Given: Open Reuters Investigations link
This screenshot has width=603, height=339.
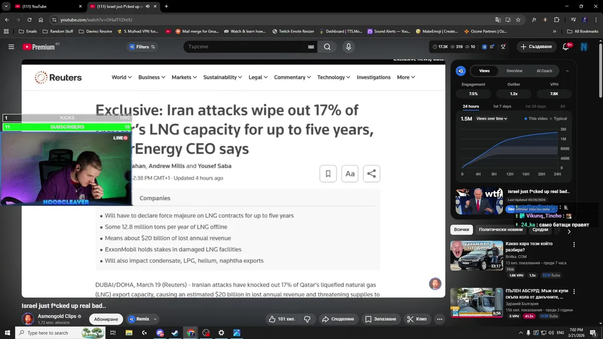Looking at the screenshot, I should 374,77.
